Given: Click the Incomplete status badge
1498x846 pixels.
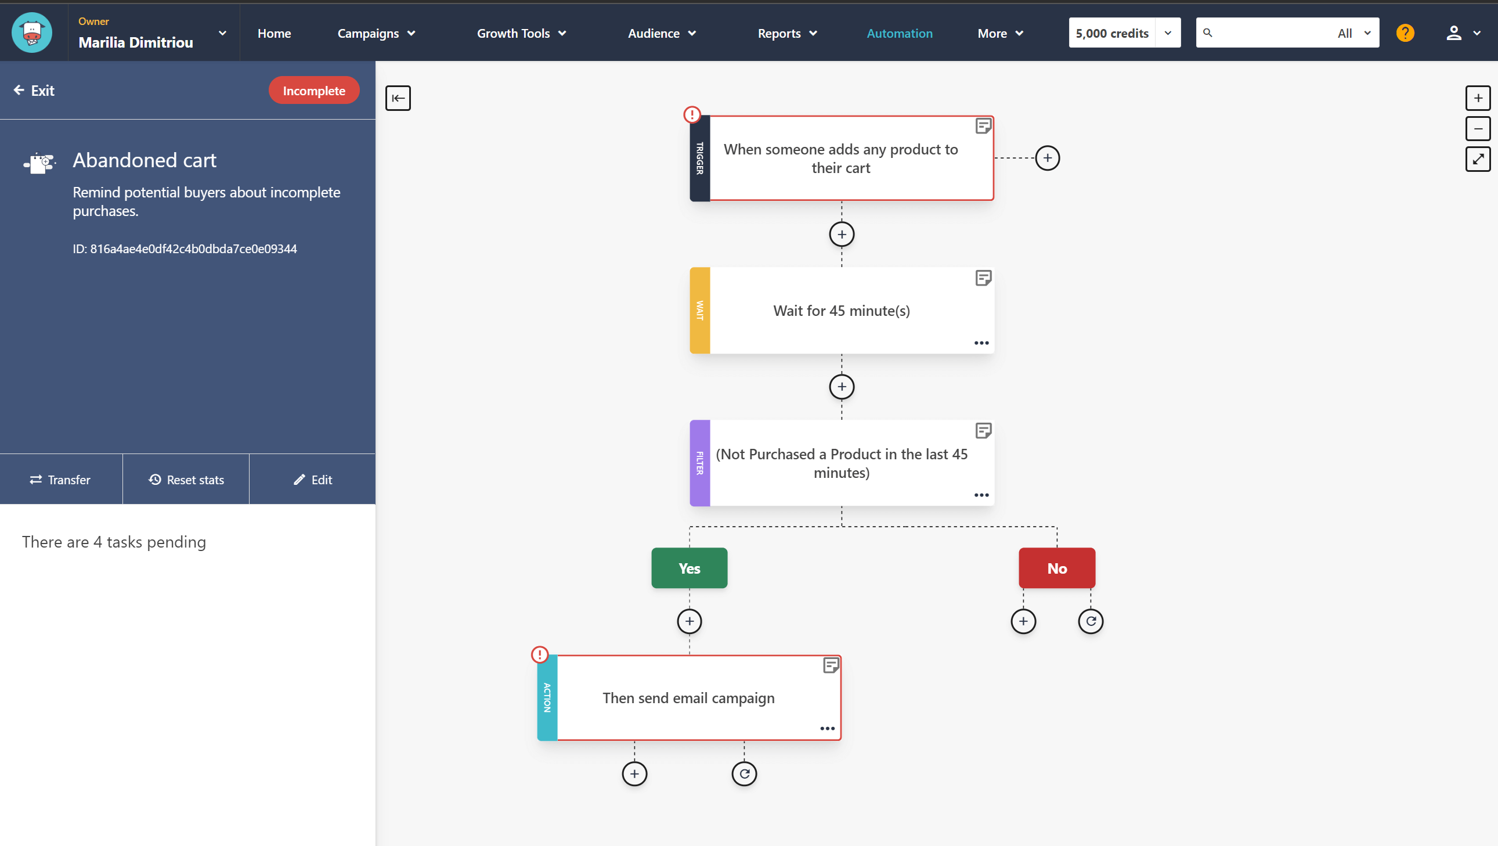Looking at the screenshot, I should [x=313, y=90].
